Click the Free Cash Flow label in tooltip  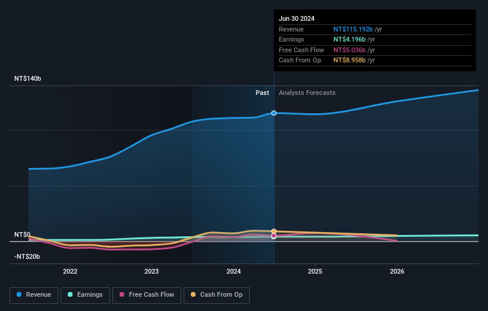click(x=301, y=50)
